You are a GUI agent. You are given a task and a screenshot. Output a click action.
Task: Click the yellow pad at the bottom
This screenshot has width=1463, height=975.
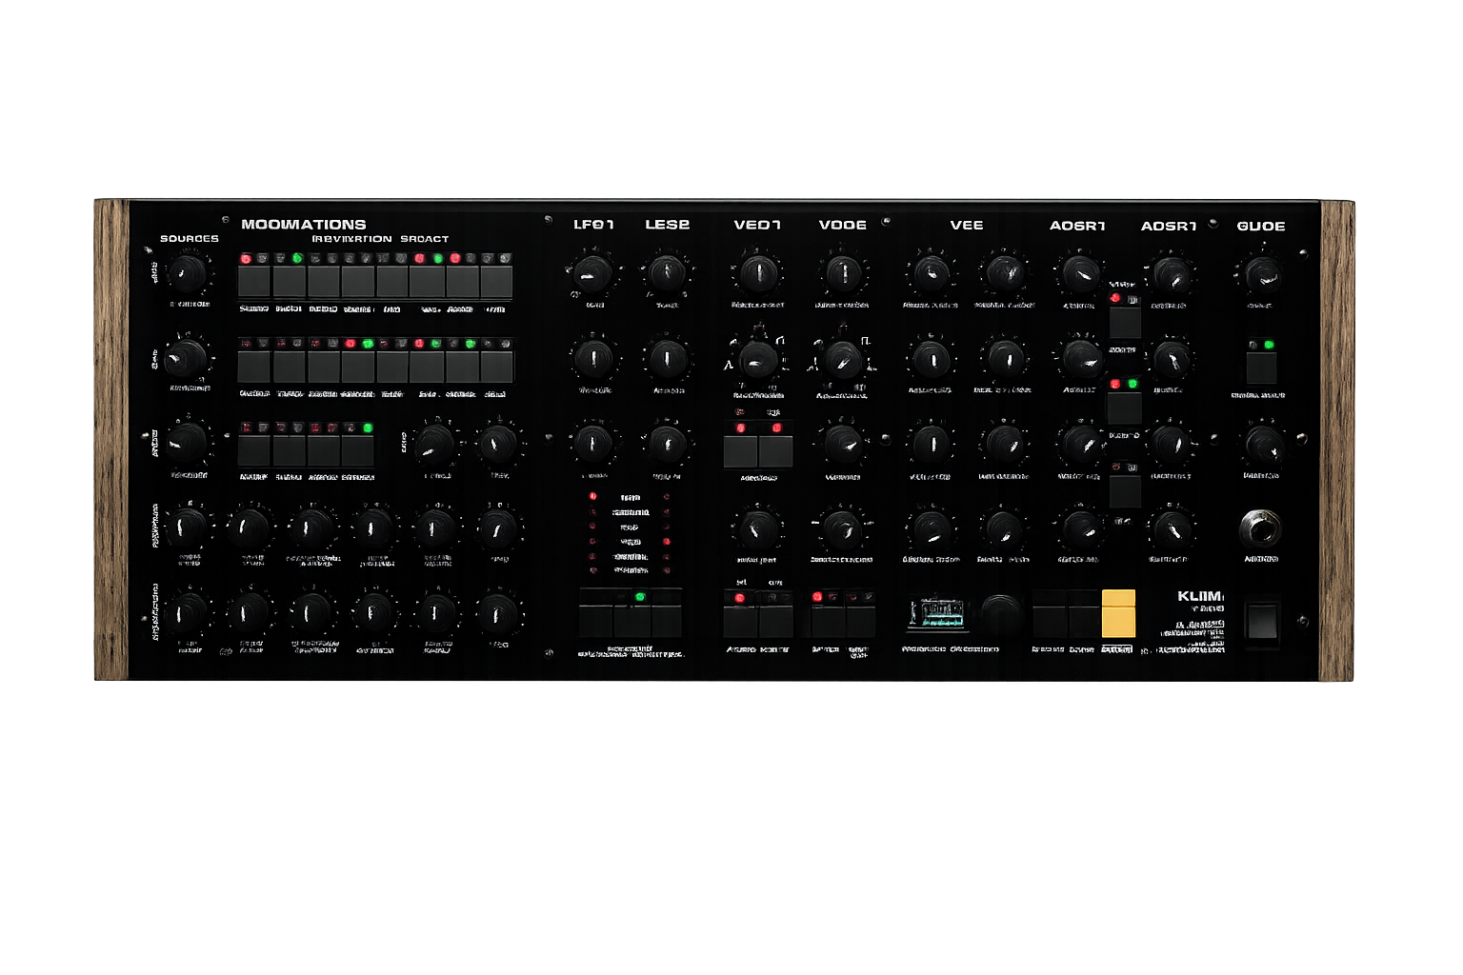(1118, 613)
